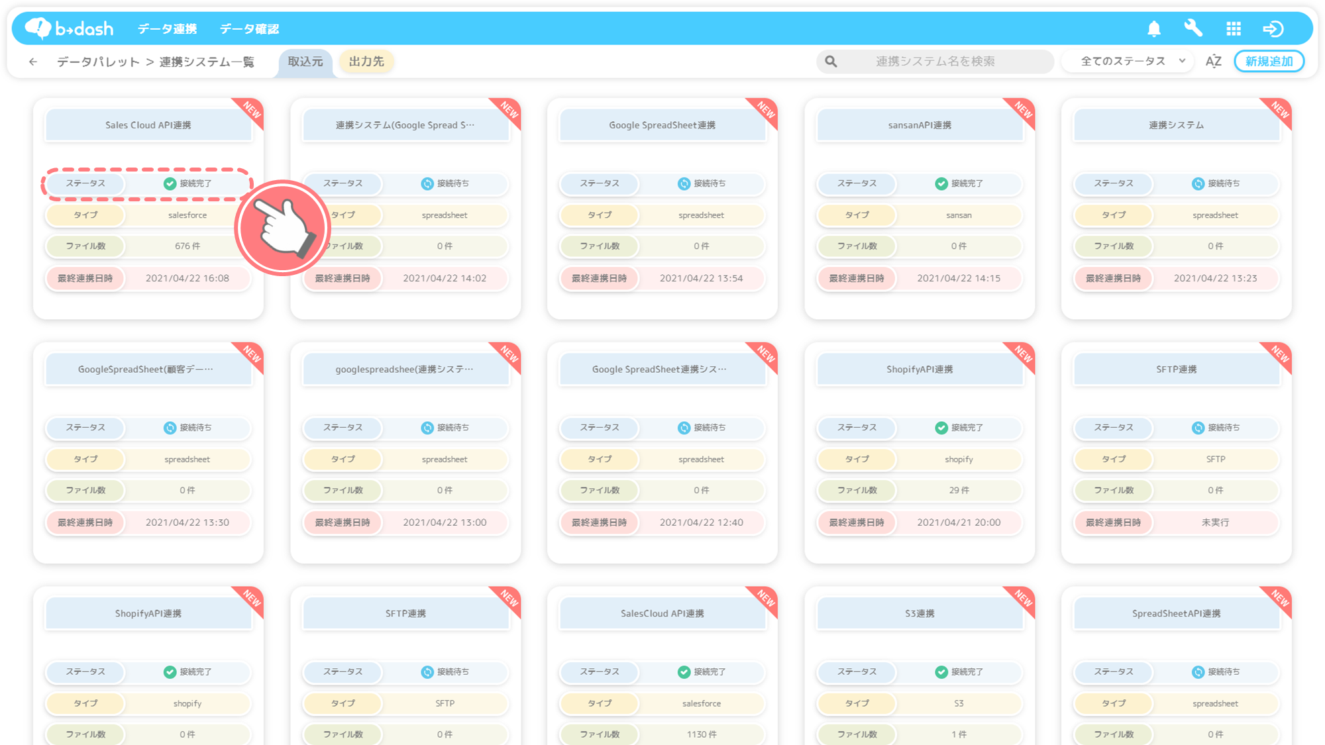1325x745 pixels.
Task: Click the pending status icon on SFTP連携 card in second row
Action: pos(1198,428)
